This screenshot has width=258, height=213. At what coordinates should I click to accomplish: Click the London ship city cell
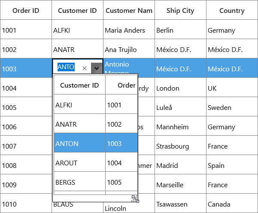(x=180, y=88)
